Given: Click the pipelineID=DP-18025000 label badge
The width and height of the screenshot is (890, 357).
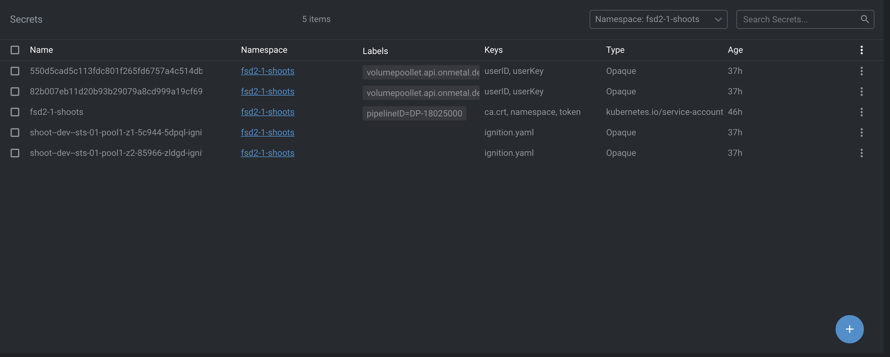Looking at the screenshot, I should 414,114.
